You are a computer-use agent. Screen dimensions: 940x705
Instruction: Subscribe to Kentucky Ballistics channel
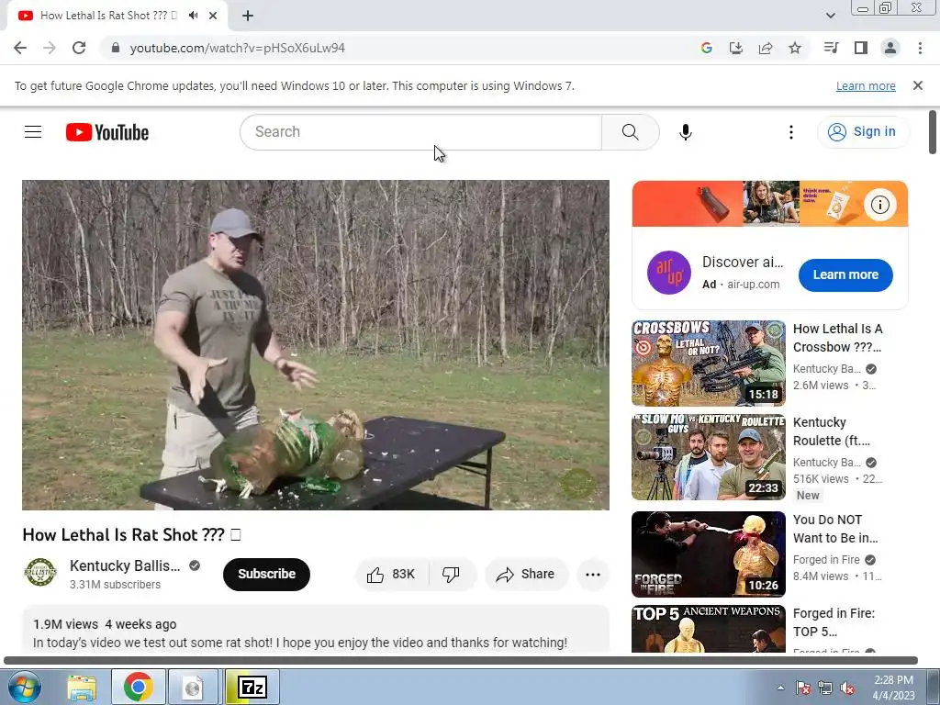tap(266, 575)
